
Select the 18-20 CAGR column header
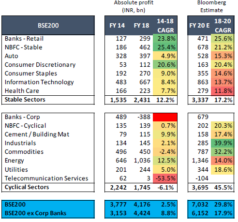pyautogui.click(x=223, y=26)
